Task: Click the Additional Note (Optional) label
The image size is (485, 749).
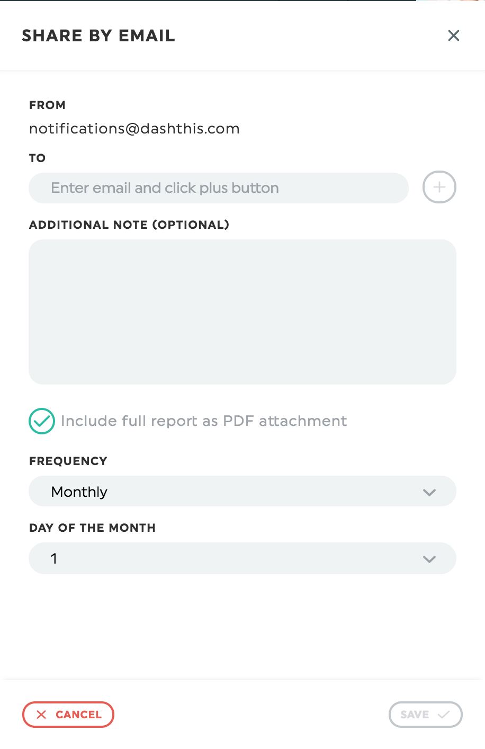Action: [x=129, y=225]
